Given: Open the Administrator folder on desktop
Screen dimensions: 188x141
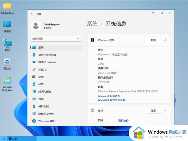Looking at the screenshot, I should [x=7, y=8].
